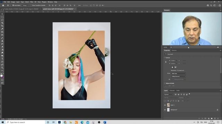The height and width of the screenshot is (124, 222).
Task: Toggle Show Transform Controls checkbox
Action: click(31, 6)
